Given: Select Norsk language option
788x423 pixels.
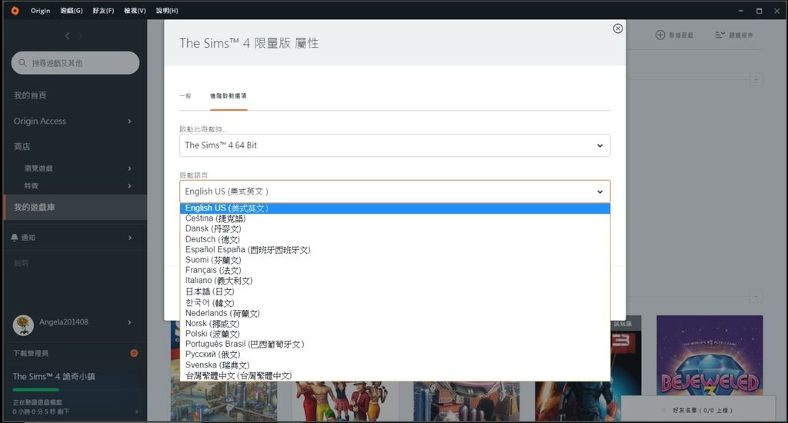Looking at the screenshot, I should tap(395, 324).
